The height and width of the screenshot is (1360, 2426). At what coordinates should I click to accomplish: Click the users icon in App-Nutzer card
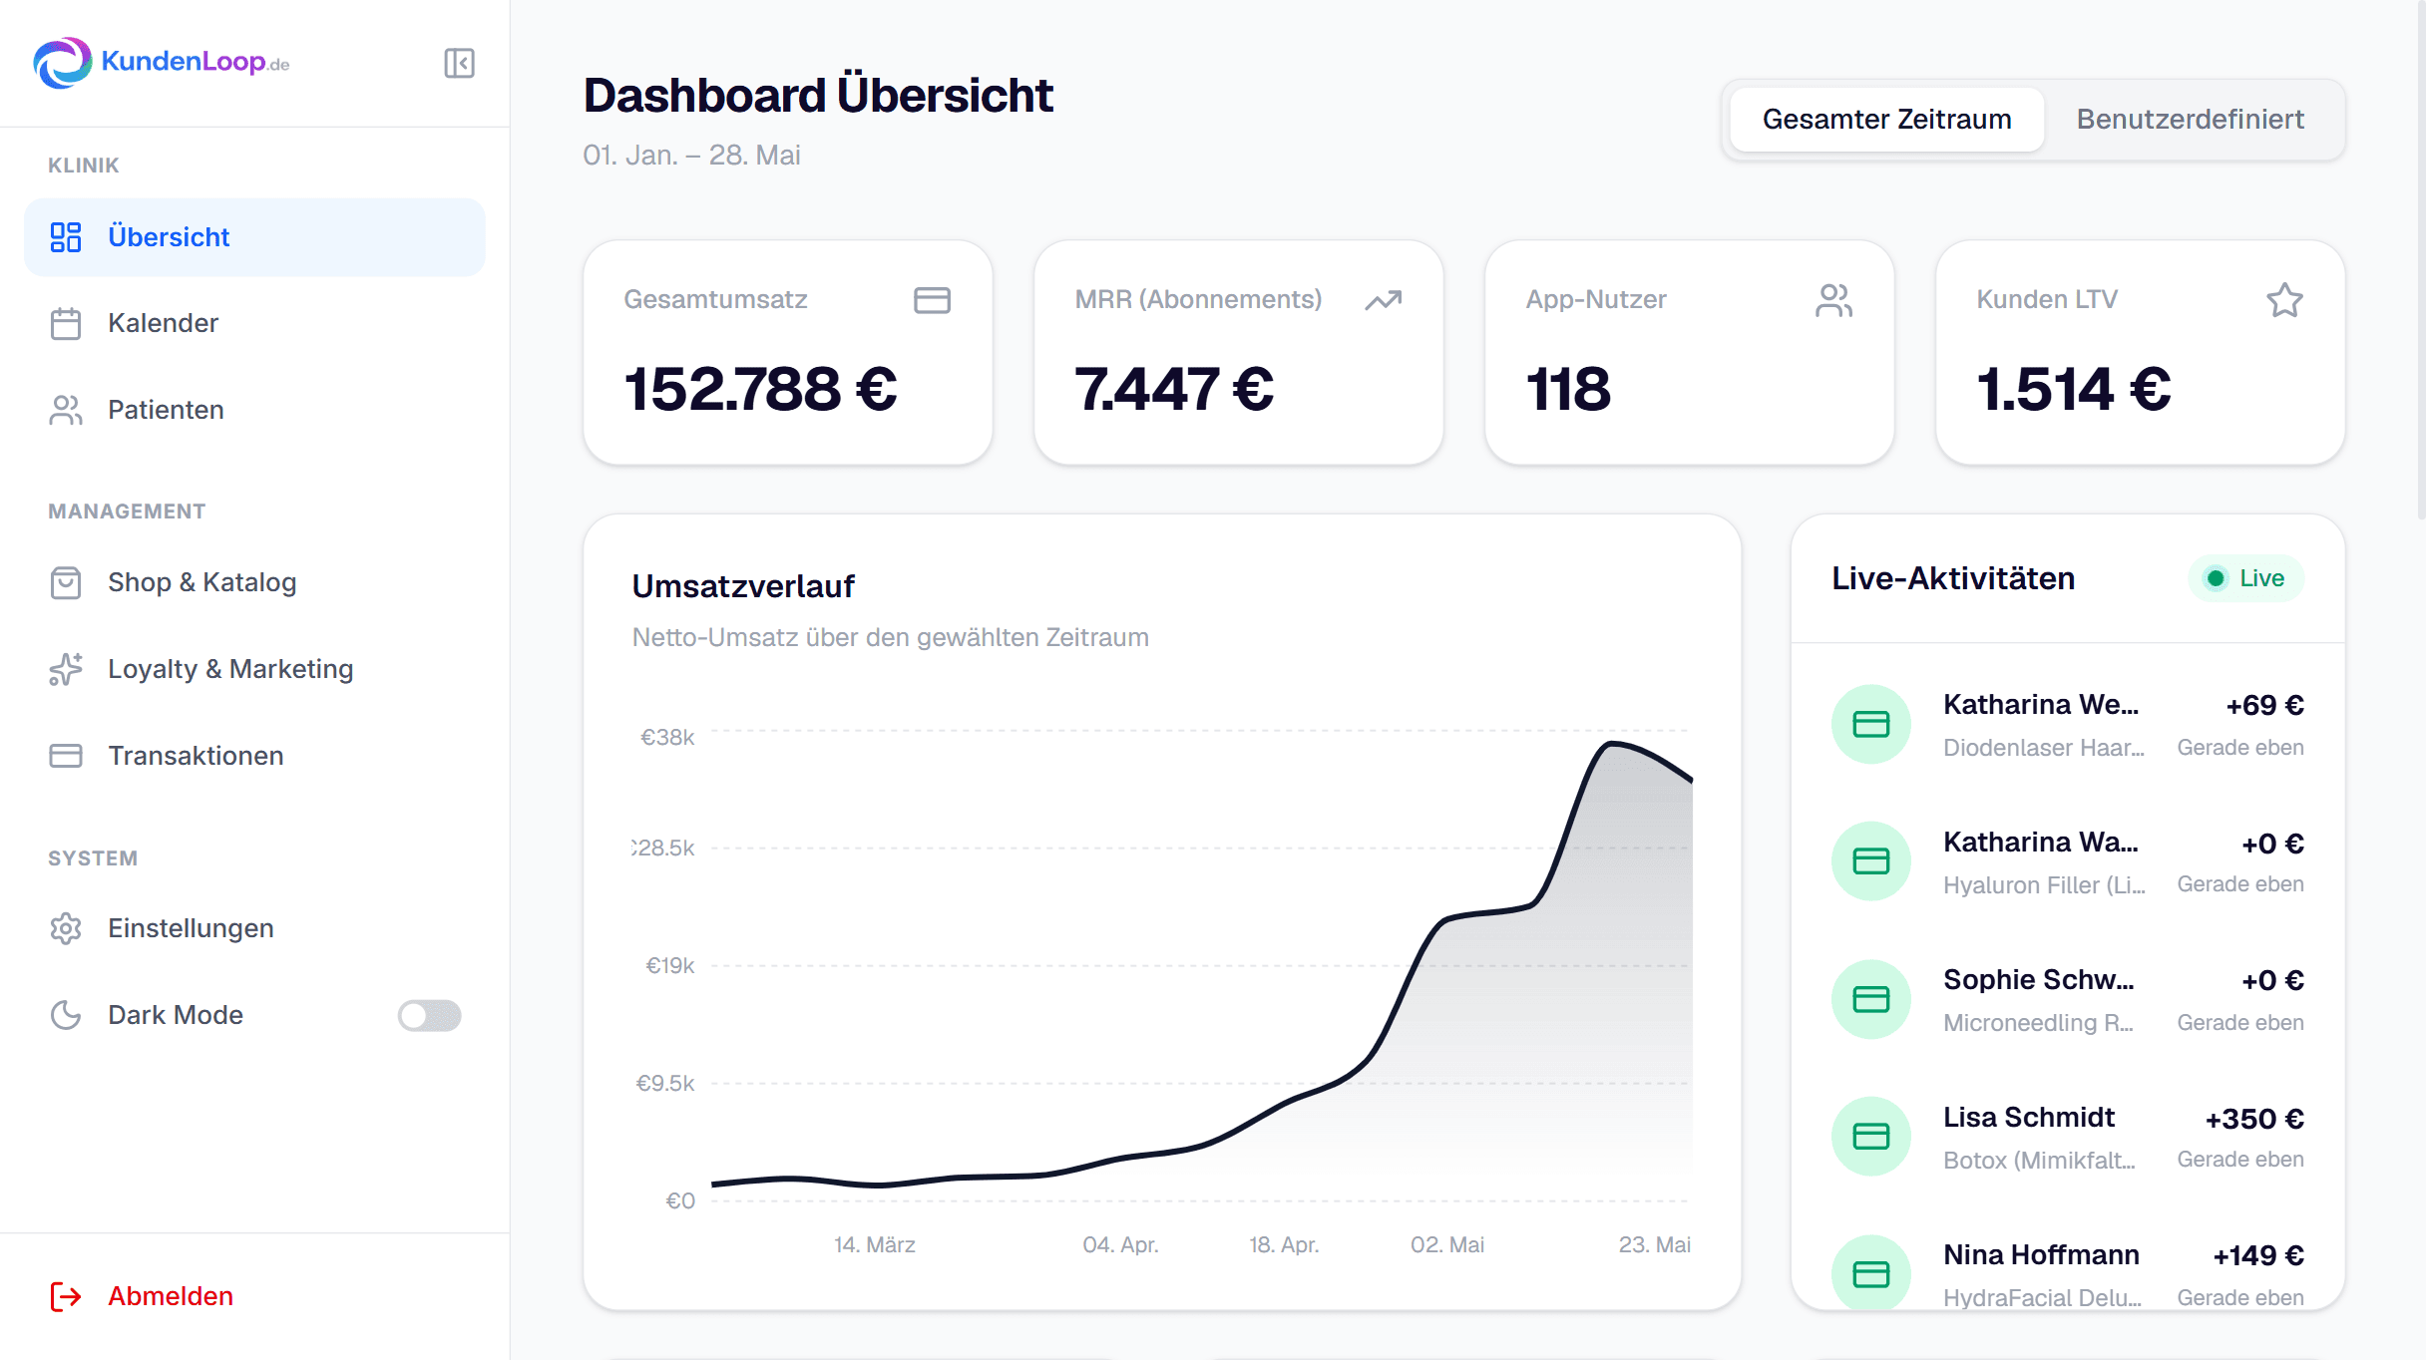[x=1833, y=300]
